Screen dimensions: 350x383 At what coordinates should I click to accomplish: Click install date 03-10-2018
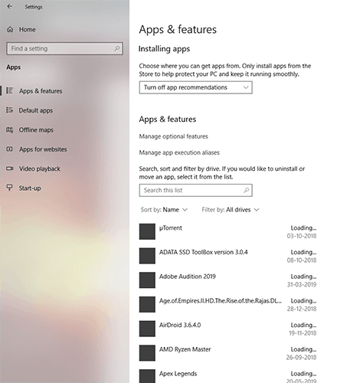point(302,236)
